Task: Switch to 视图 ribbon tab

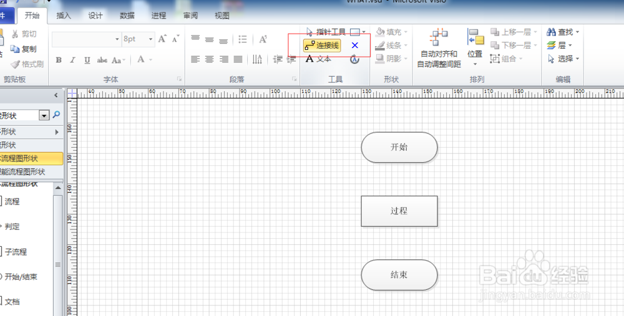Action: (x=222, y=16)
